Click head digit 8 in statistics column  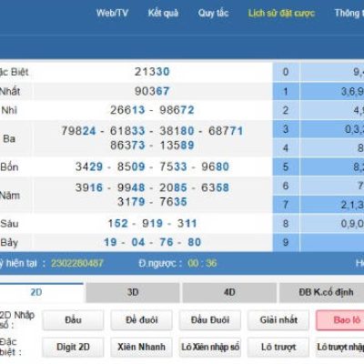pyautogui.click(x=286, y=224)
